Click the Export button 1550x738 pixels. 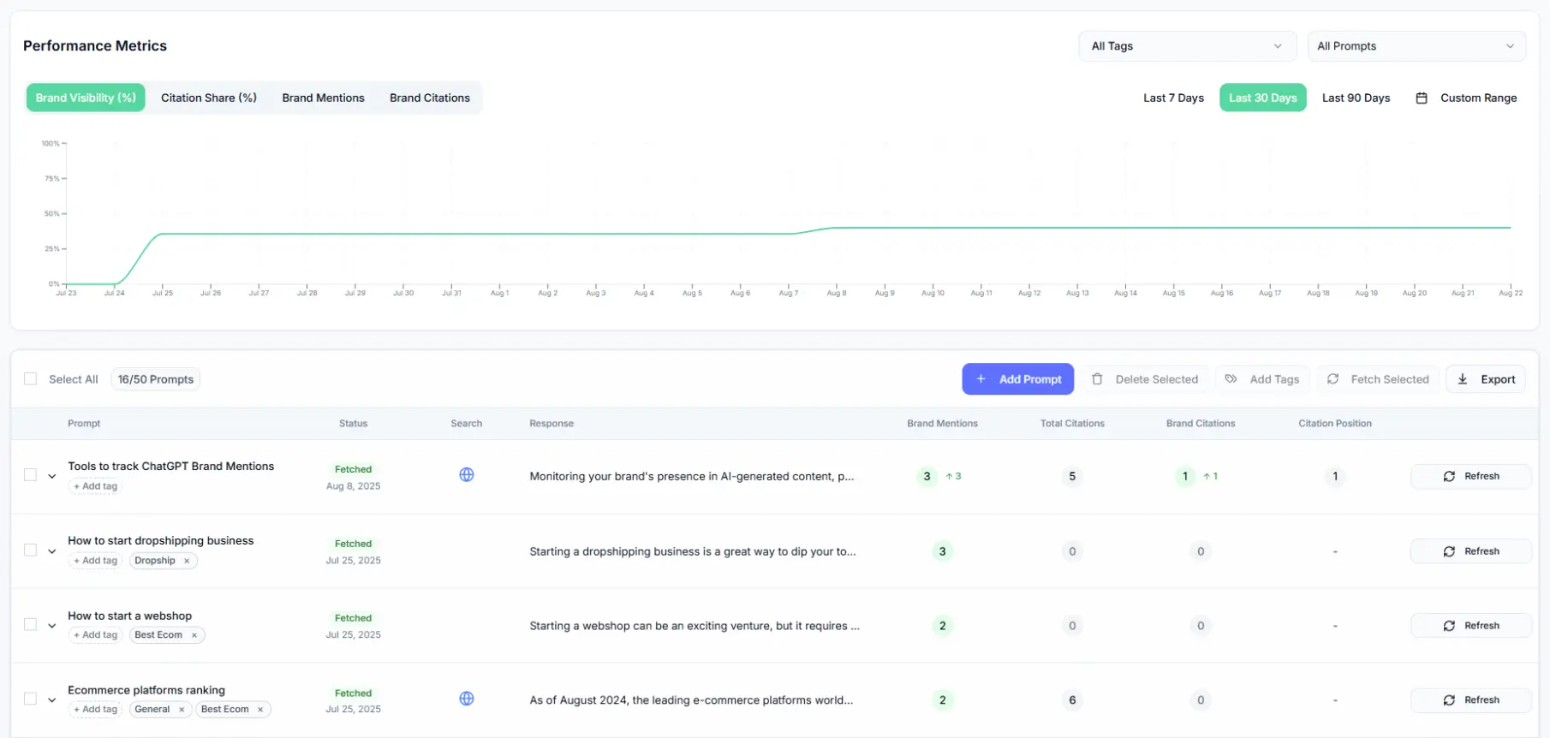pyautogui.click(x=1486, y=379)
